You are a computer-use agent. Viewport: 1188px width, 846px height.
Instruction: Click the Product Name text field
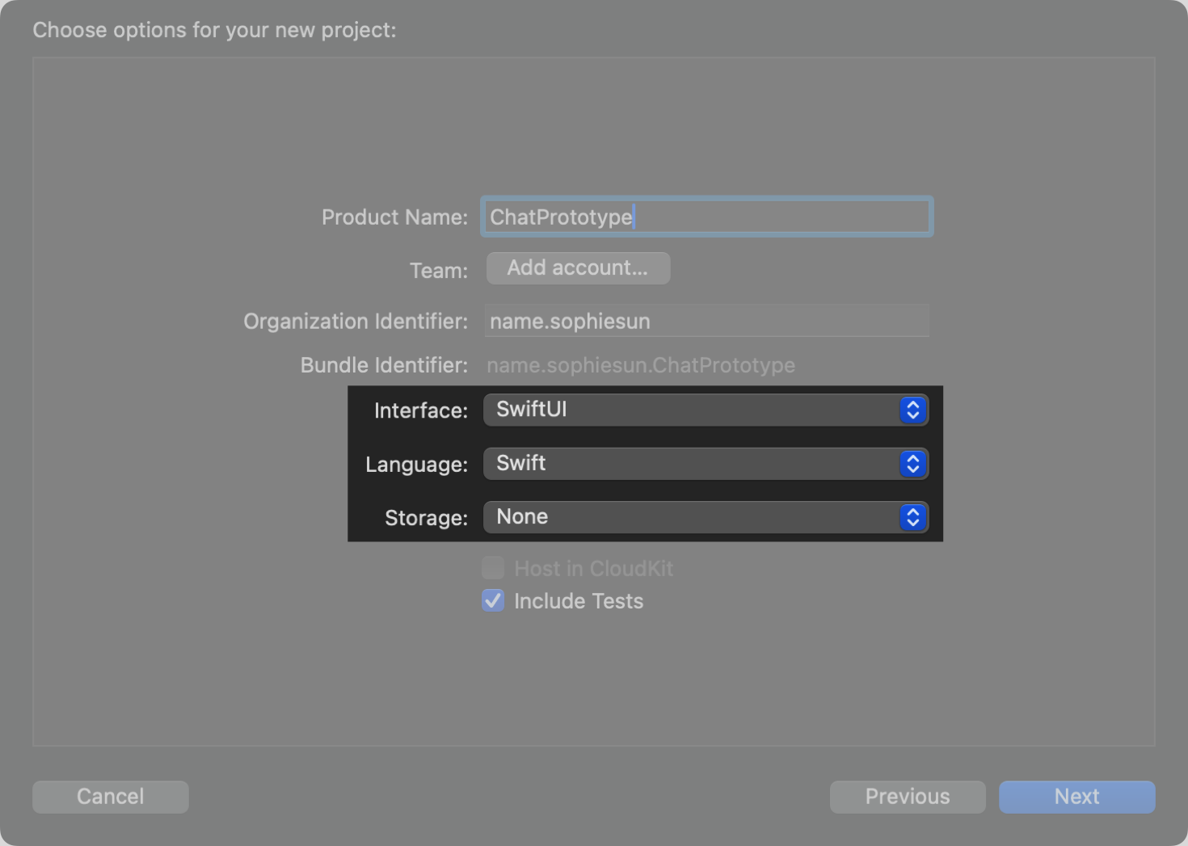706,217
